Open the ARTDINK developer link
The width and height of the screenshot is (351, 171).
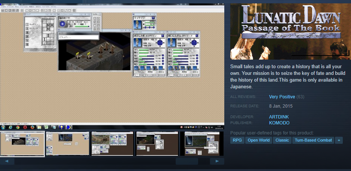coord(279,117)
